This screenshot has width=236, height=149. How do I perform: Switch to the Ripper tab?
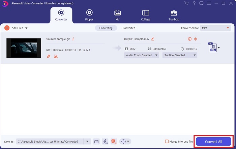click(89, 15)
